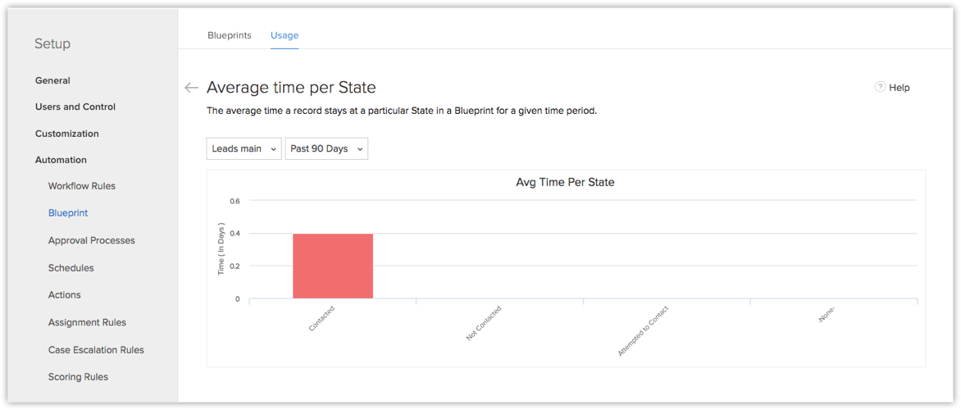The height and width of the screenshot is (410, 961).
Task: Open the Help link
Action: [900, 88]
